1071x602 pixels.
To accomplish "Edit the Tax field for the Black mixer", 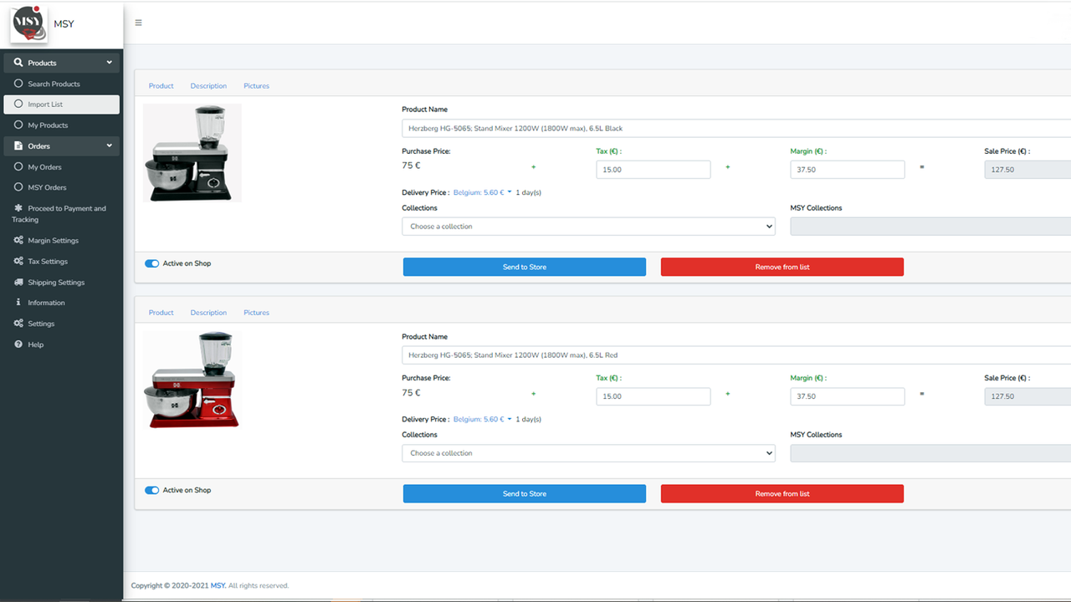I will [653, 169].
